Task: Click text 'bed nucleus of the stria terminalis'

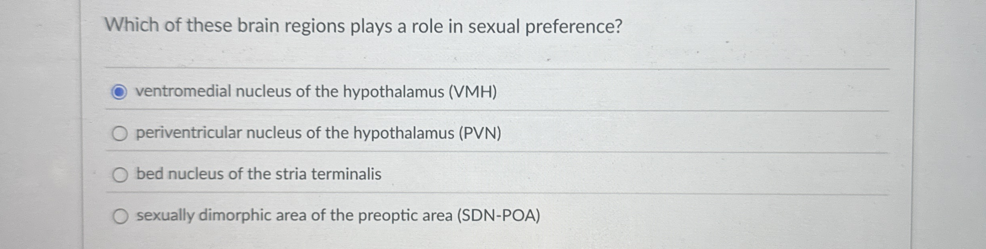Action: point(258,174)
